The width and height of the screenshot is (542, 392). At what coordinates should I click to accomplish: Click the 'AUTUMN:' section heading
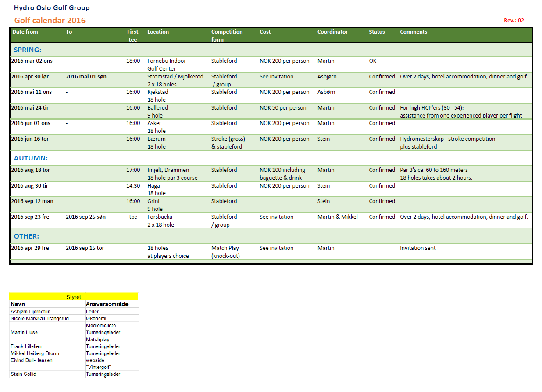point(31,158)
